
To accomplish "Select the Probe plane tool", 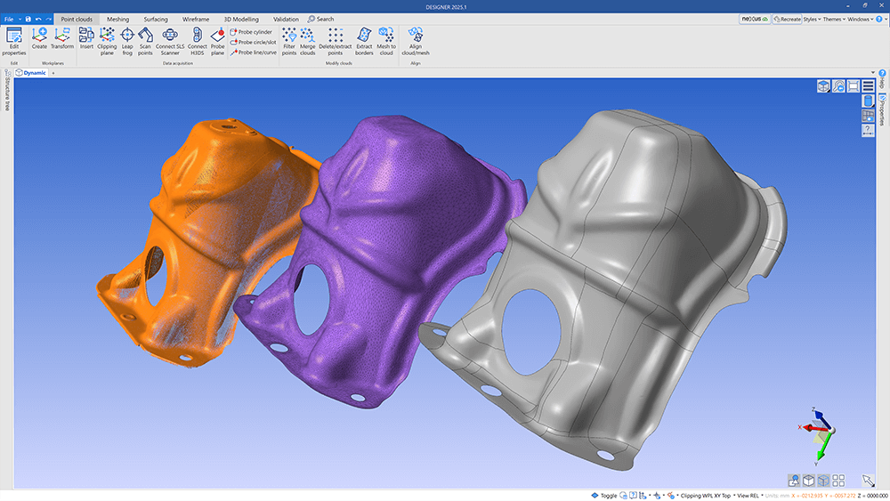I will 217,42.
